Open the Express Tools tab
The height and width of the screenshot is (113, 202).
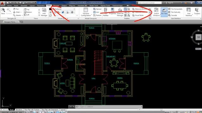105,6
